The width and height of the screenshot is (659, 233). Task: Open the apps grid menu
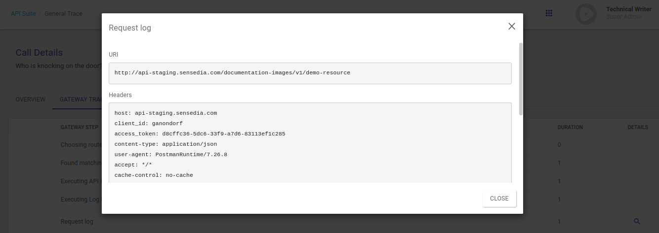click(549, 13)
